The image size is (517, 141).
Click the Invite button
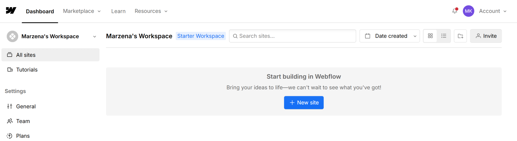coord(486,36)
